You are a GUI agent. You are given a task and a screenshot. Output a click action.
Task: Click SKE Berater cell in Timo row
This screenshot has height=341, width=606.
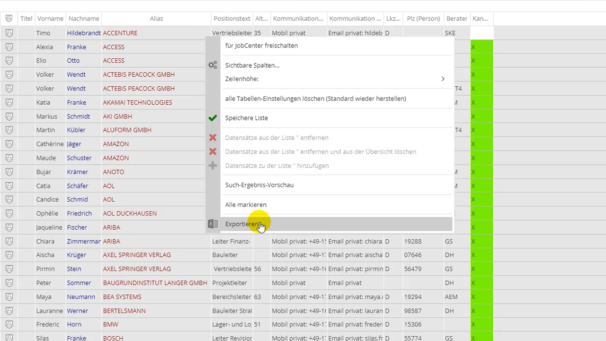(x=457, y=33)
